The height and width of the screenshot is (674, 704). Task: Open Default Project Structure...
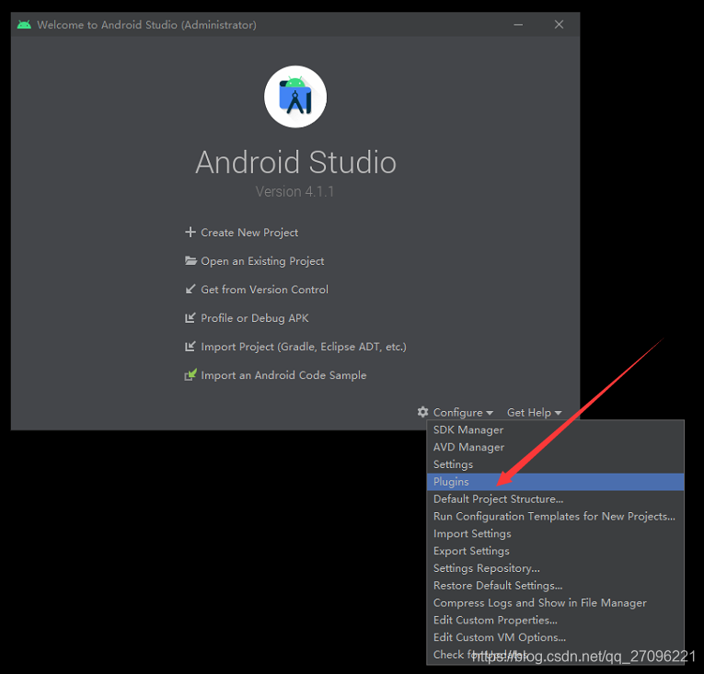click(555, 499)
